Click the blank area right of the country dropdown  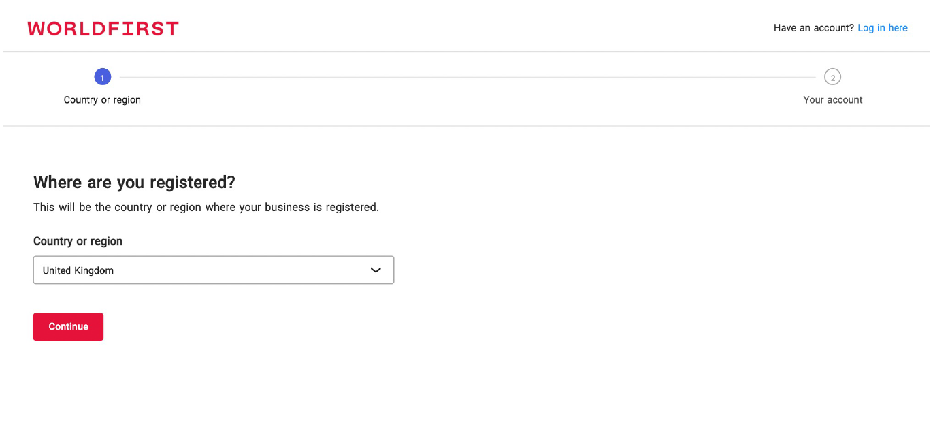tap(612, 270)
